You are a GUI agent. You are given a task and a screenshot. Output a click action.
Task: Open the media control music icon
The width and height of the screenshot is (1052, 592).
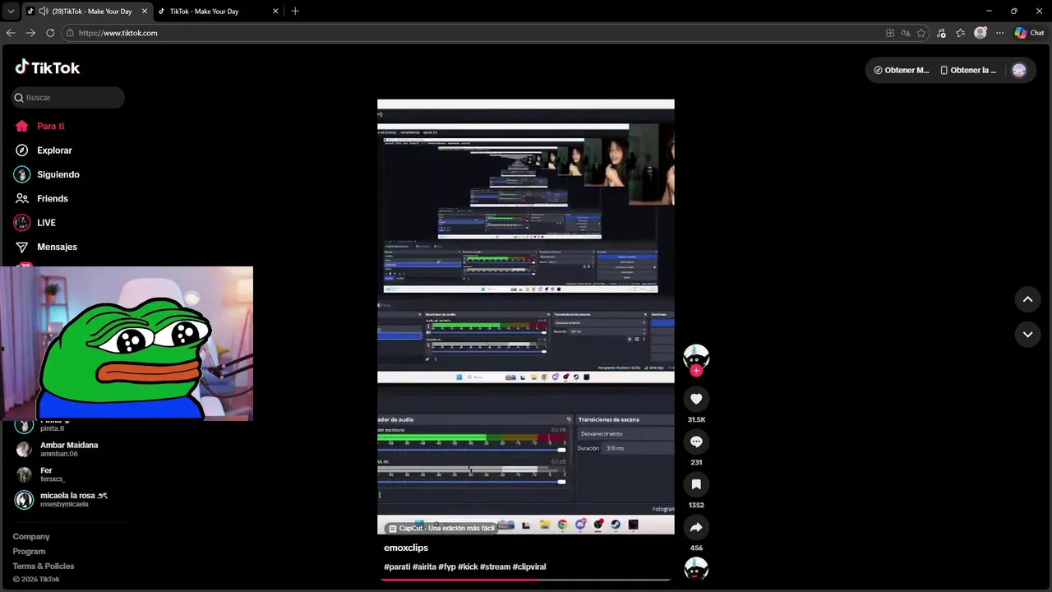(x=942, y=33)
